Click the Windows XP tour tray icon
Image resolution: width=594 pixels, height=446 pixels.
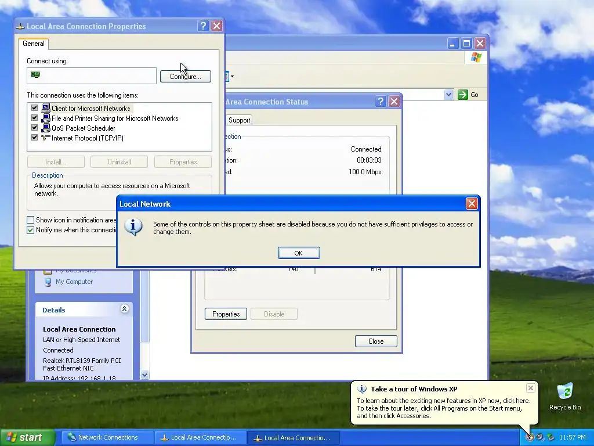530,437
